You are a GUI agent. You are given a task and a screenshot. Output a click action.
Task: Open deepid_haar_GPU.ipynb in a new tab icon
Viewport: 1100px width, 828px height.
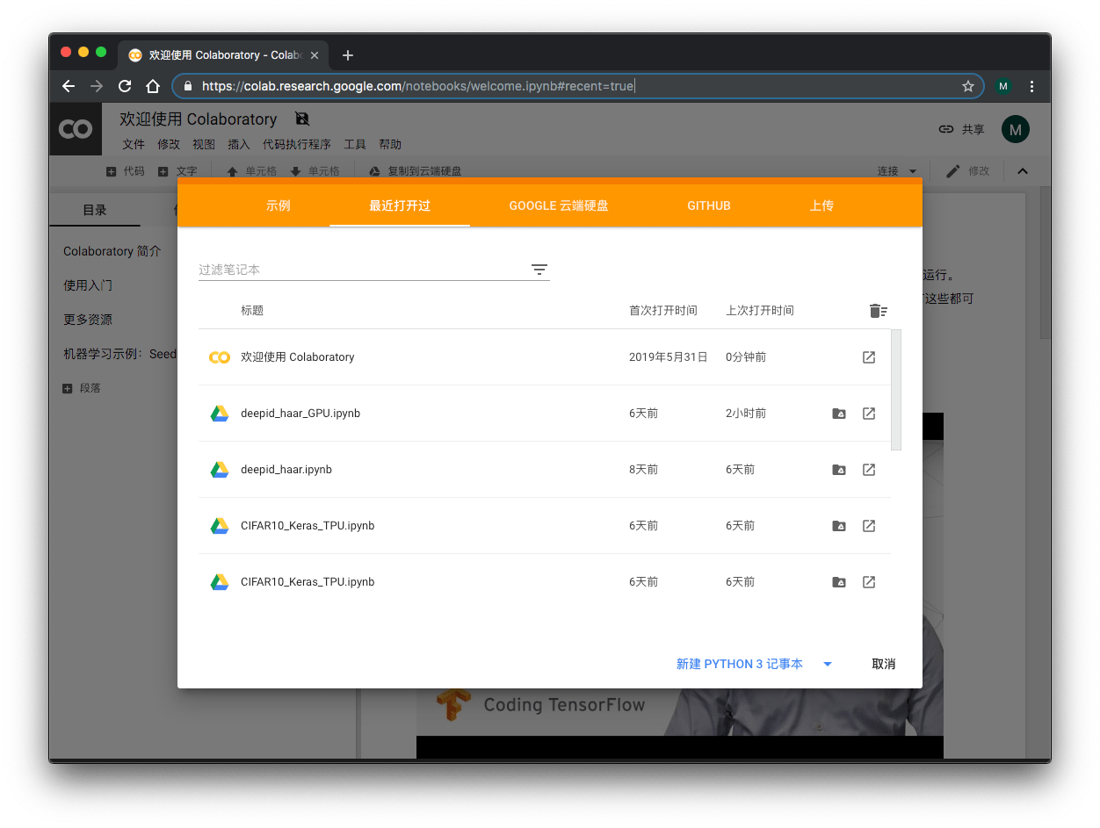[868, 413]
